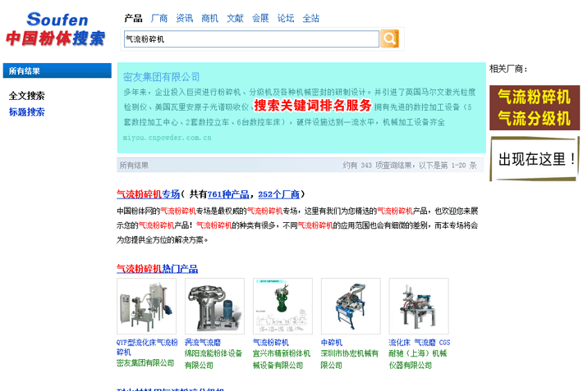Choose the 全站 search tab
Screen dimensions: 583x391
click(x=311, y=18)
